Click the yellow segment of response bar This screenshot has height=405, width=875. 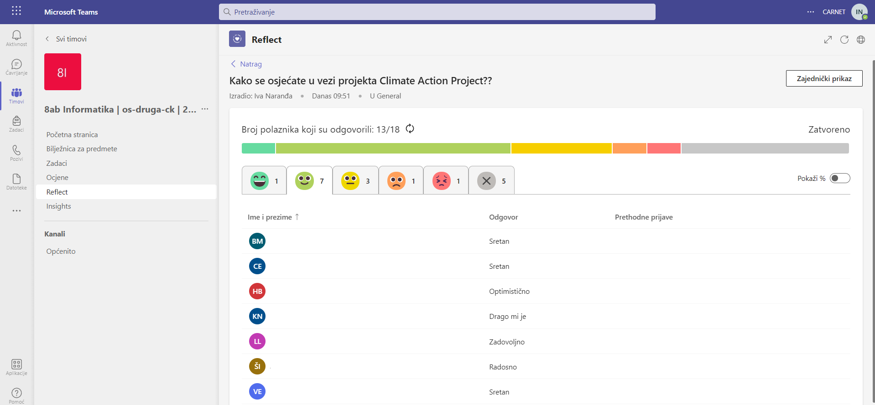(561, 148)
